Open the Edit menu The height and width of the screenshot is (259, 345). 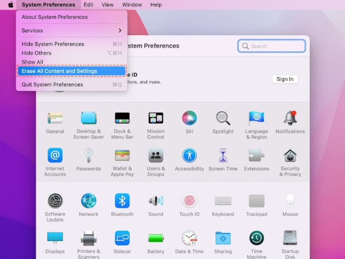88,4
